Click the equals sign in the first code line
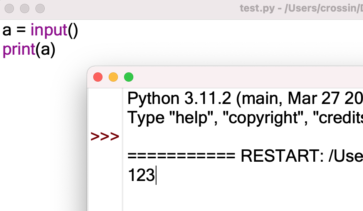The width and height of the screenshot is (363, 211). click(x=21, y=30)
